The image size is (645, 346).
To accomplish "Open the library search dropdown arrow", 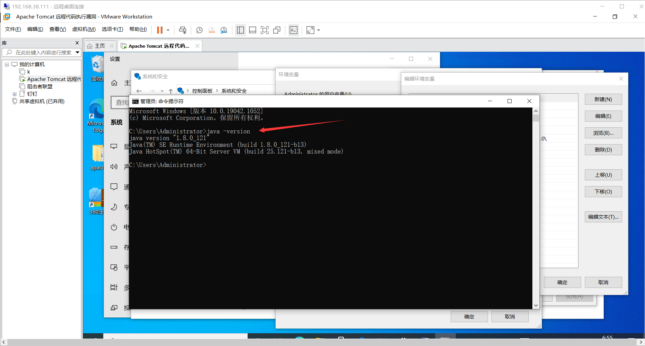I will tap(78, 52).
